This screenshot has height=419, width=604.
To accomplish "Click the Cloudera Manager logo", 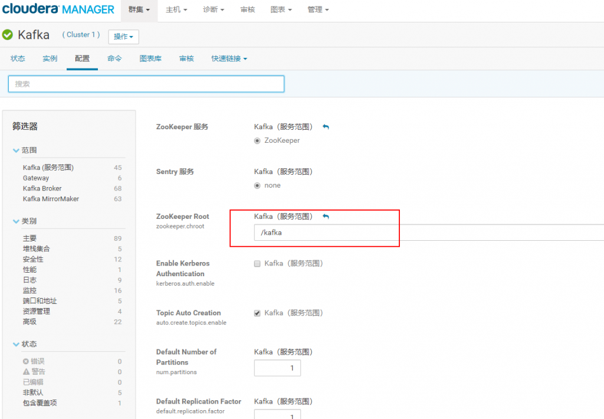I will click(58, 9).
